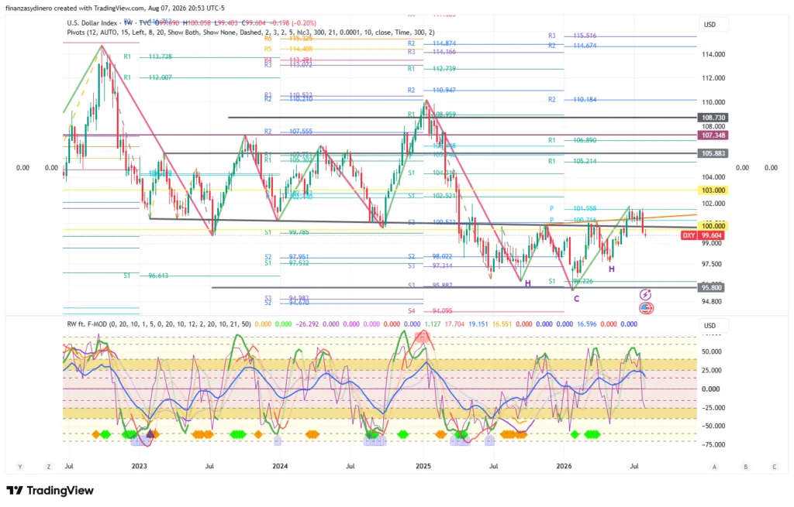Viewport: 794px width, 507px height.
Task: Click the R1 105.214 pivot label
Action: point(572,161)
